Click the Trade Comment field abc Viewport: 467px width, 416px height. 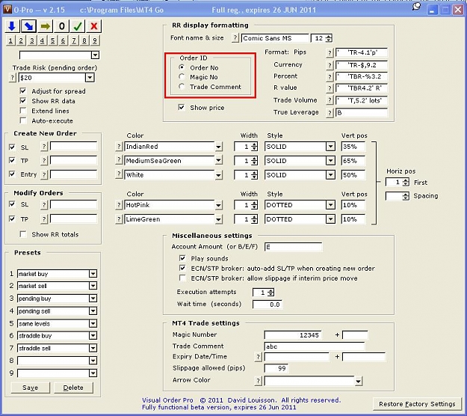[315, 346]
